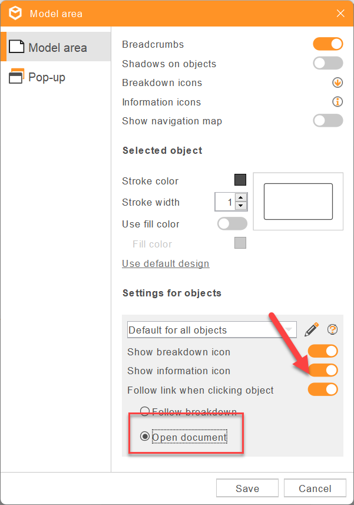Save the model area settings

[x=247, y=488]
